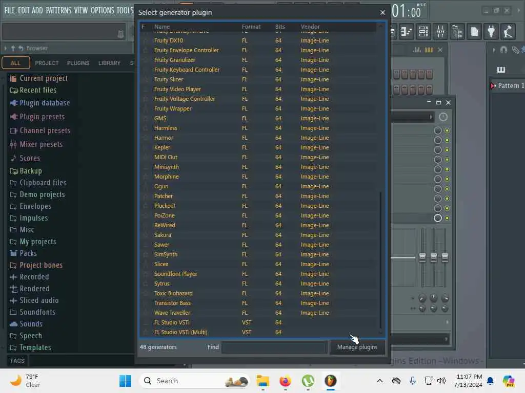The image size is (525, 393).
Task: Switch to Browser LIBRARY tab
Action: point(109,63)
